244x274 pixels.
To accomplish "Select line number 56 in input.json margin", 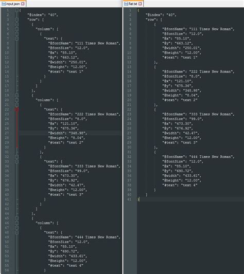I will pos(7,270).
